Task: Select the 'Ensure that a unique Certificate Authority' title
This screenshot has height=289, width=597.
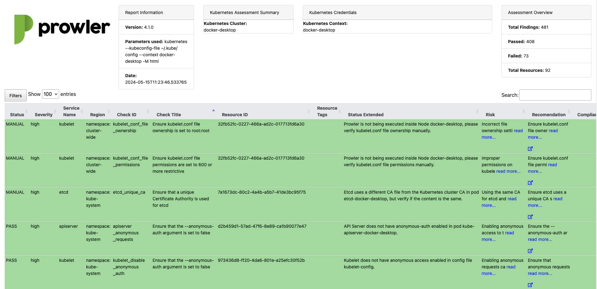Action: pos(181,199)
